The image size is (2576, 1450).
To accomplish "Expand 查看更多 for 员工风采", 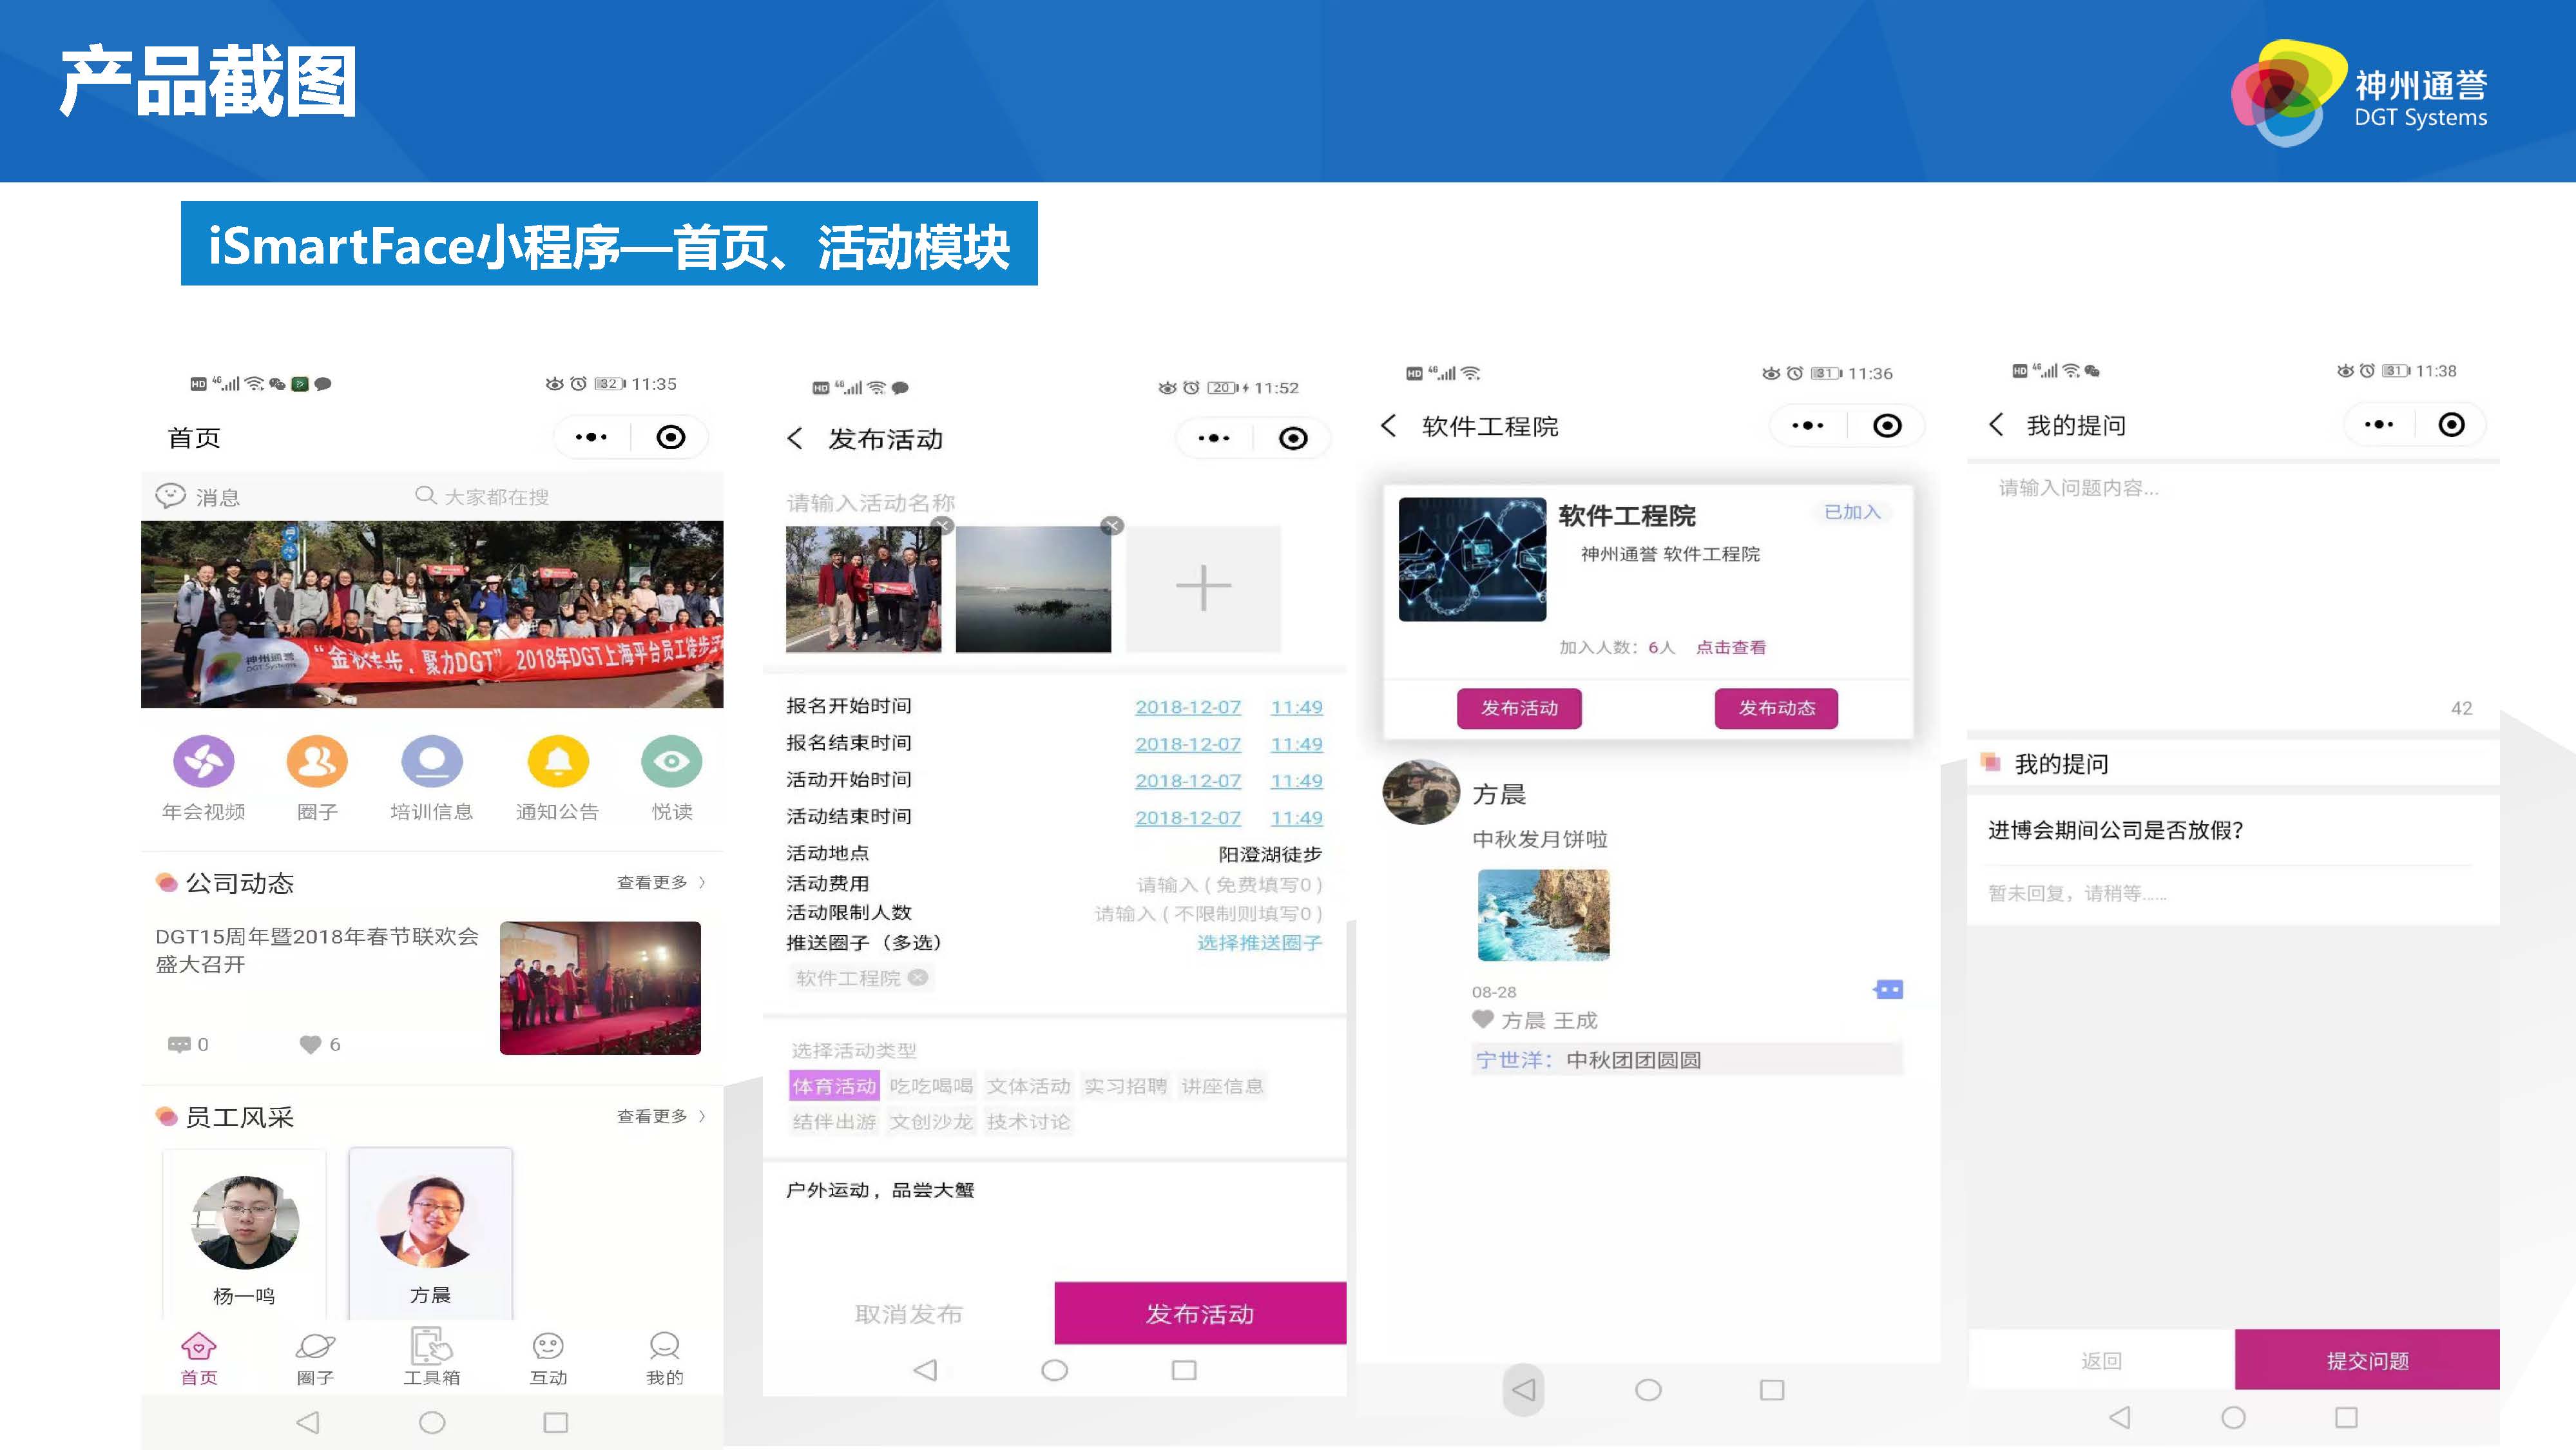I will click(661, 1116).
